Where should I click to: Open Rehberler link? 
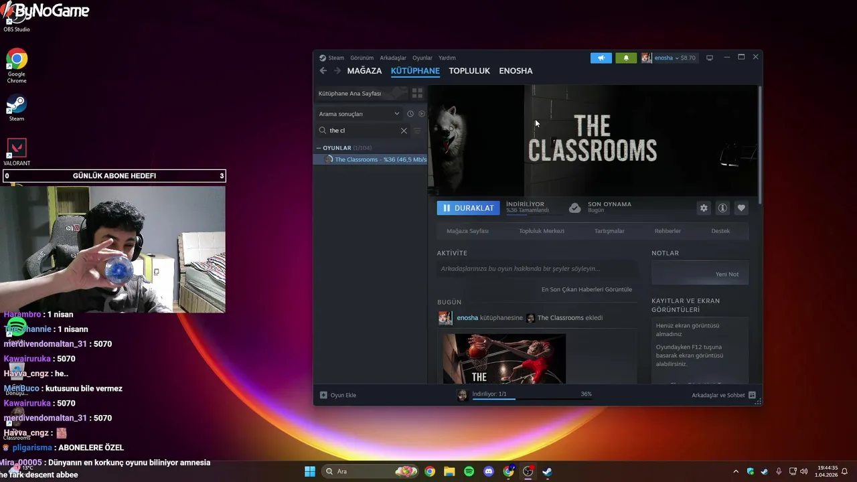click(668, 231)
